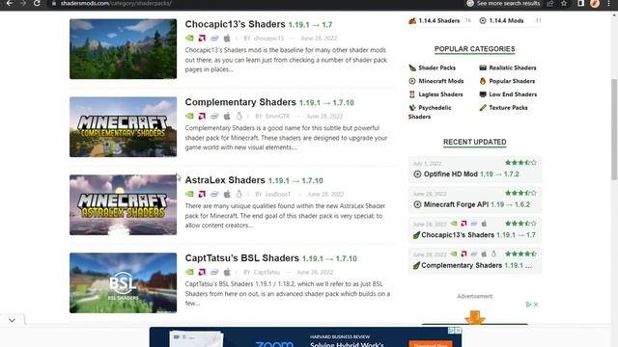Close sidebar advertisement with X icon
618x347 pixels.
536,305
